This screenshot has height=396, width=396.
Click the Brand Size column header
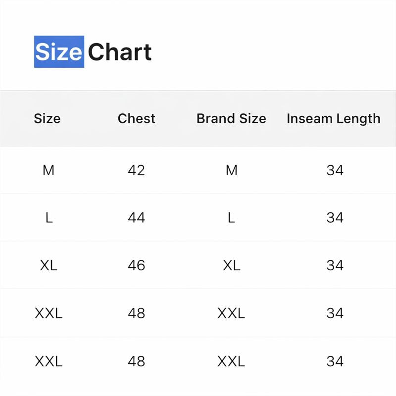(x=231, y=119)
